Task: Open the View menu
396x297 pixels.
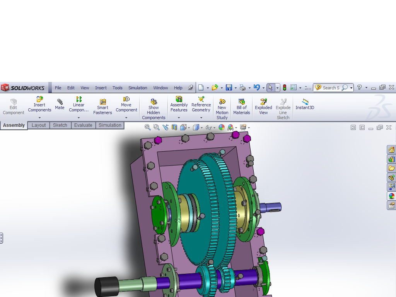Action: (x=85, y=88)
